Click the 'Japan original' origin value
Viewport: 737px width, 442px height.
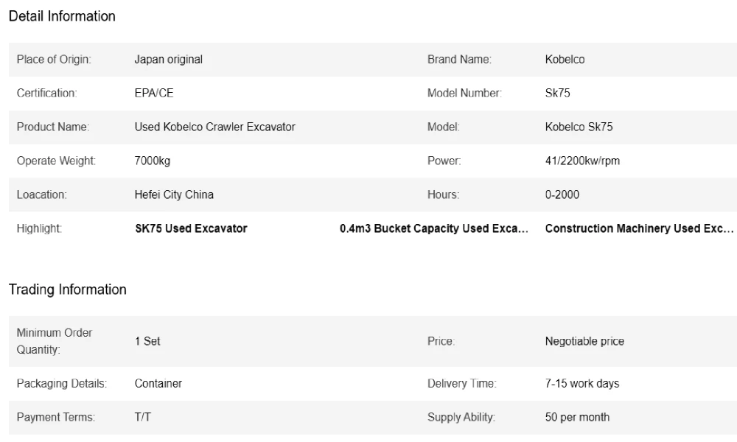[x=168, y=60]
